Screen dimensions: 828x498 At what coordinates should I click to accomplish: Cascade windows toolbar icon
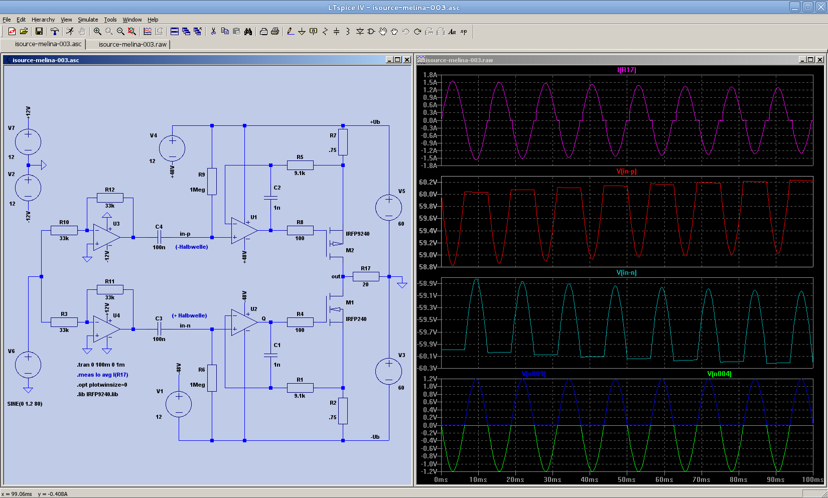[186, 32]
